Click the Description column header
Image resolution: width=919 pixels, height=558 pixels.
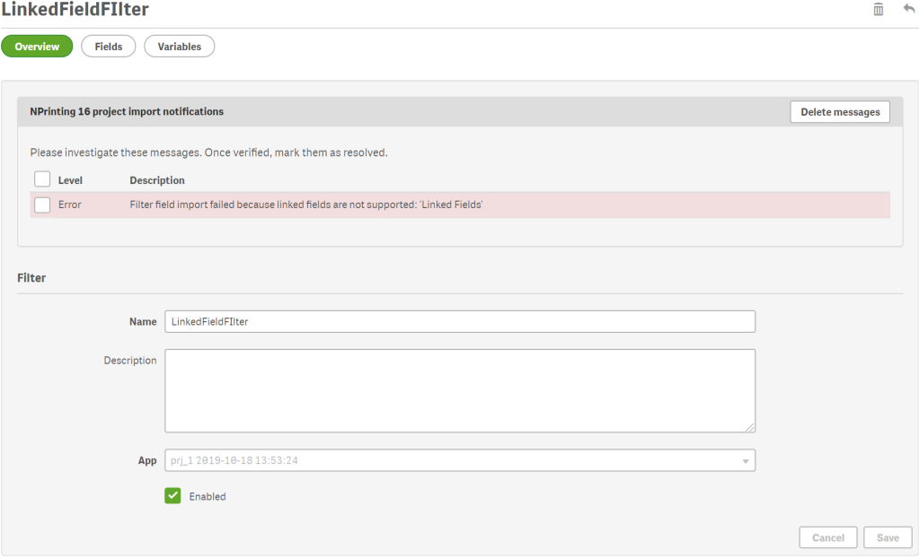[x=157, y=180]
